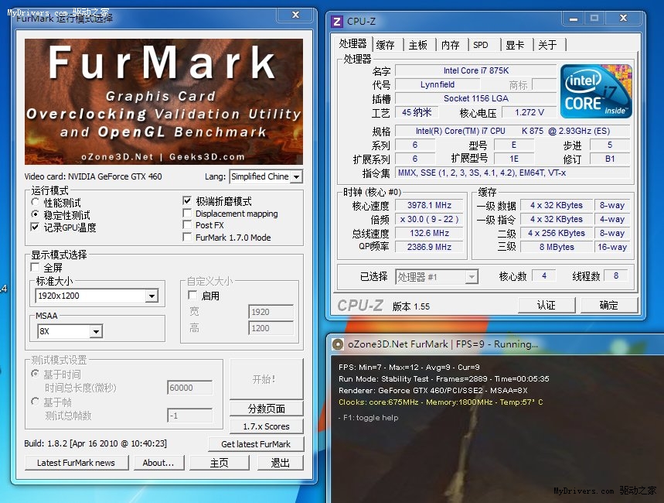The width and height of the screenshot is (664, 503).
Task: Close the FurMark settings window
Action: (295, 15)
